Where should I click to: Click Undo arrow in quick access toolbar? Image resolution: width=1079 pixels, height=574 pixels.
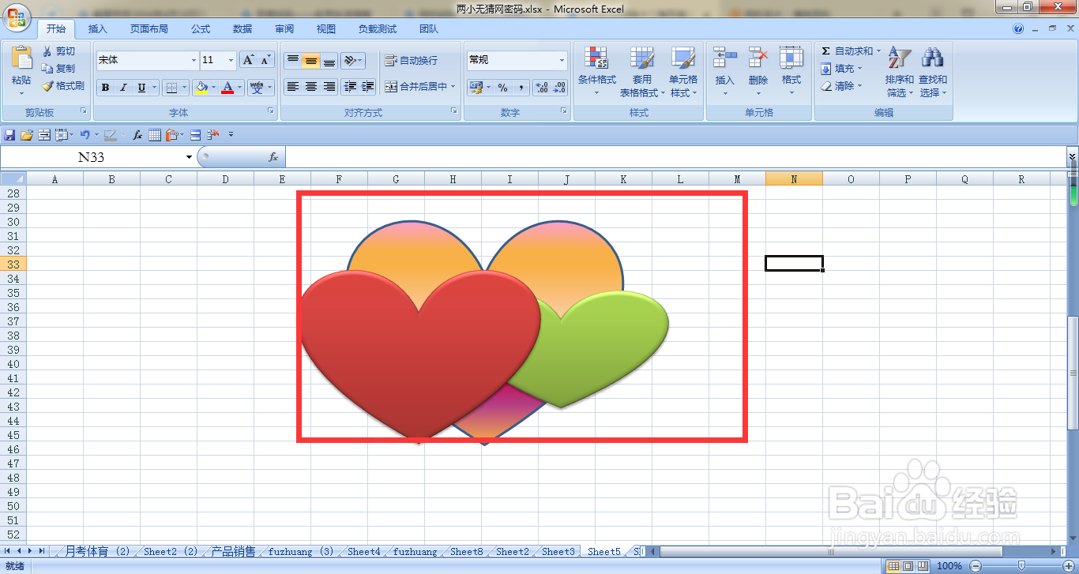(84, 135)
